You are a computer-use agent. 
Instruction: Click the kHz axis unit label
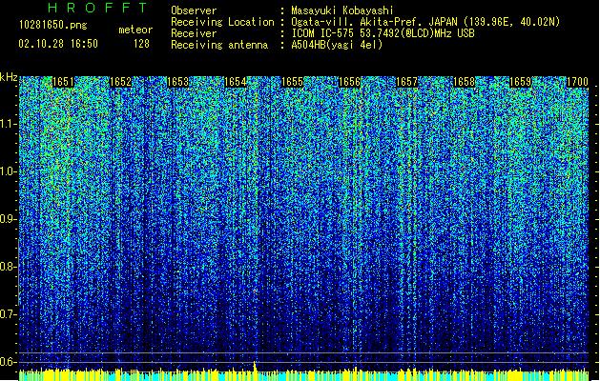tap(9, 77)
